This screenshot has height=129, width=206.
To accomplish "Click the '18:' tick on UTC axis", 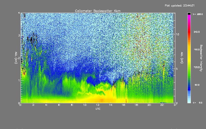I will (x=136, y=105).
